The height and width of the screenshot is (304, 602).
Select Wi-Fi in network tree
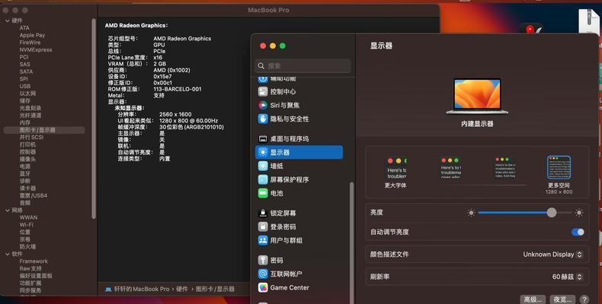point(27,225)
